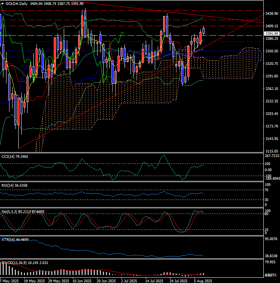Click the 5 Aug 2025 date marker
Image resolution: width=280 pixels, height=283 pixels.
(x=203, y=281)
